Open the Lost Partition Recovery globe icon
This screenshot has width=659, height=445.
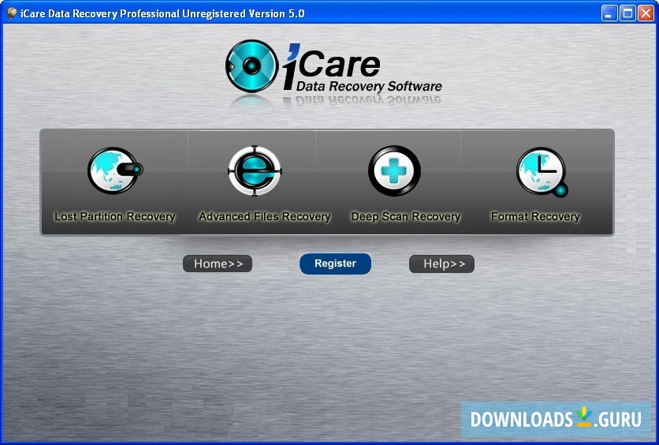coord(115,170)
